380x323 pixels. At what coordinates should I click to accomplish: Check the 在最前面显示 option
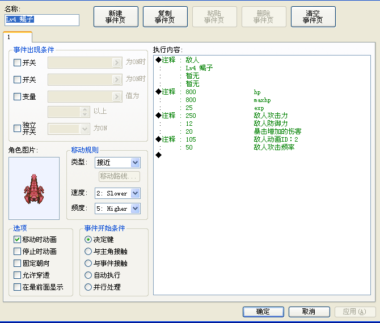pyautogui.click(x=17, y=287)
